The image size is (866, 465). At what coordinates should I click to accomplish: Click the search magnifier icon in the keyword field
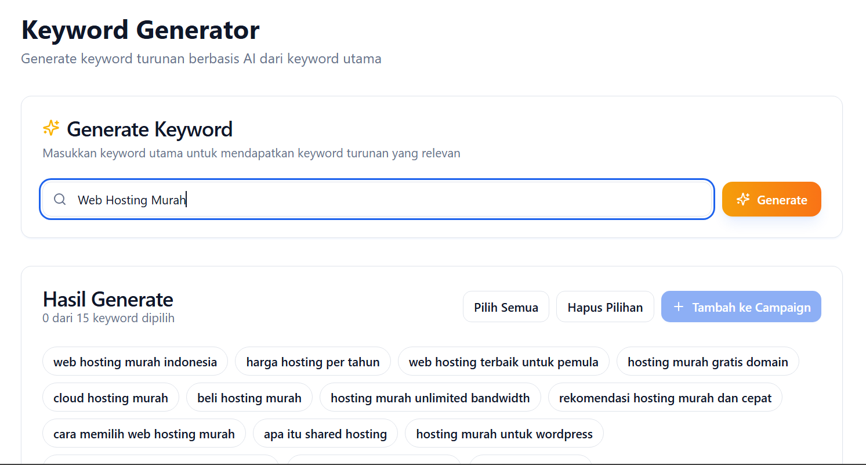tap(60, 200)
